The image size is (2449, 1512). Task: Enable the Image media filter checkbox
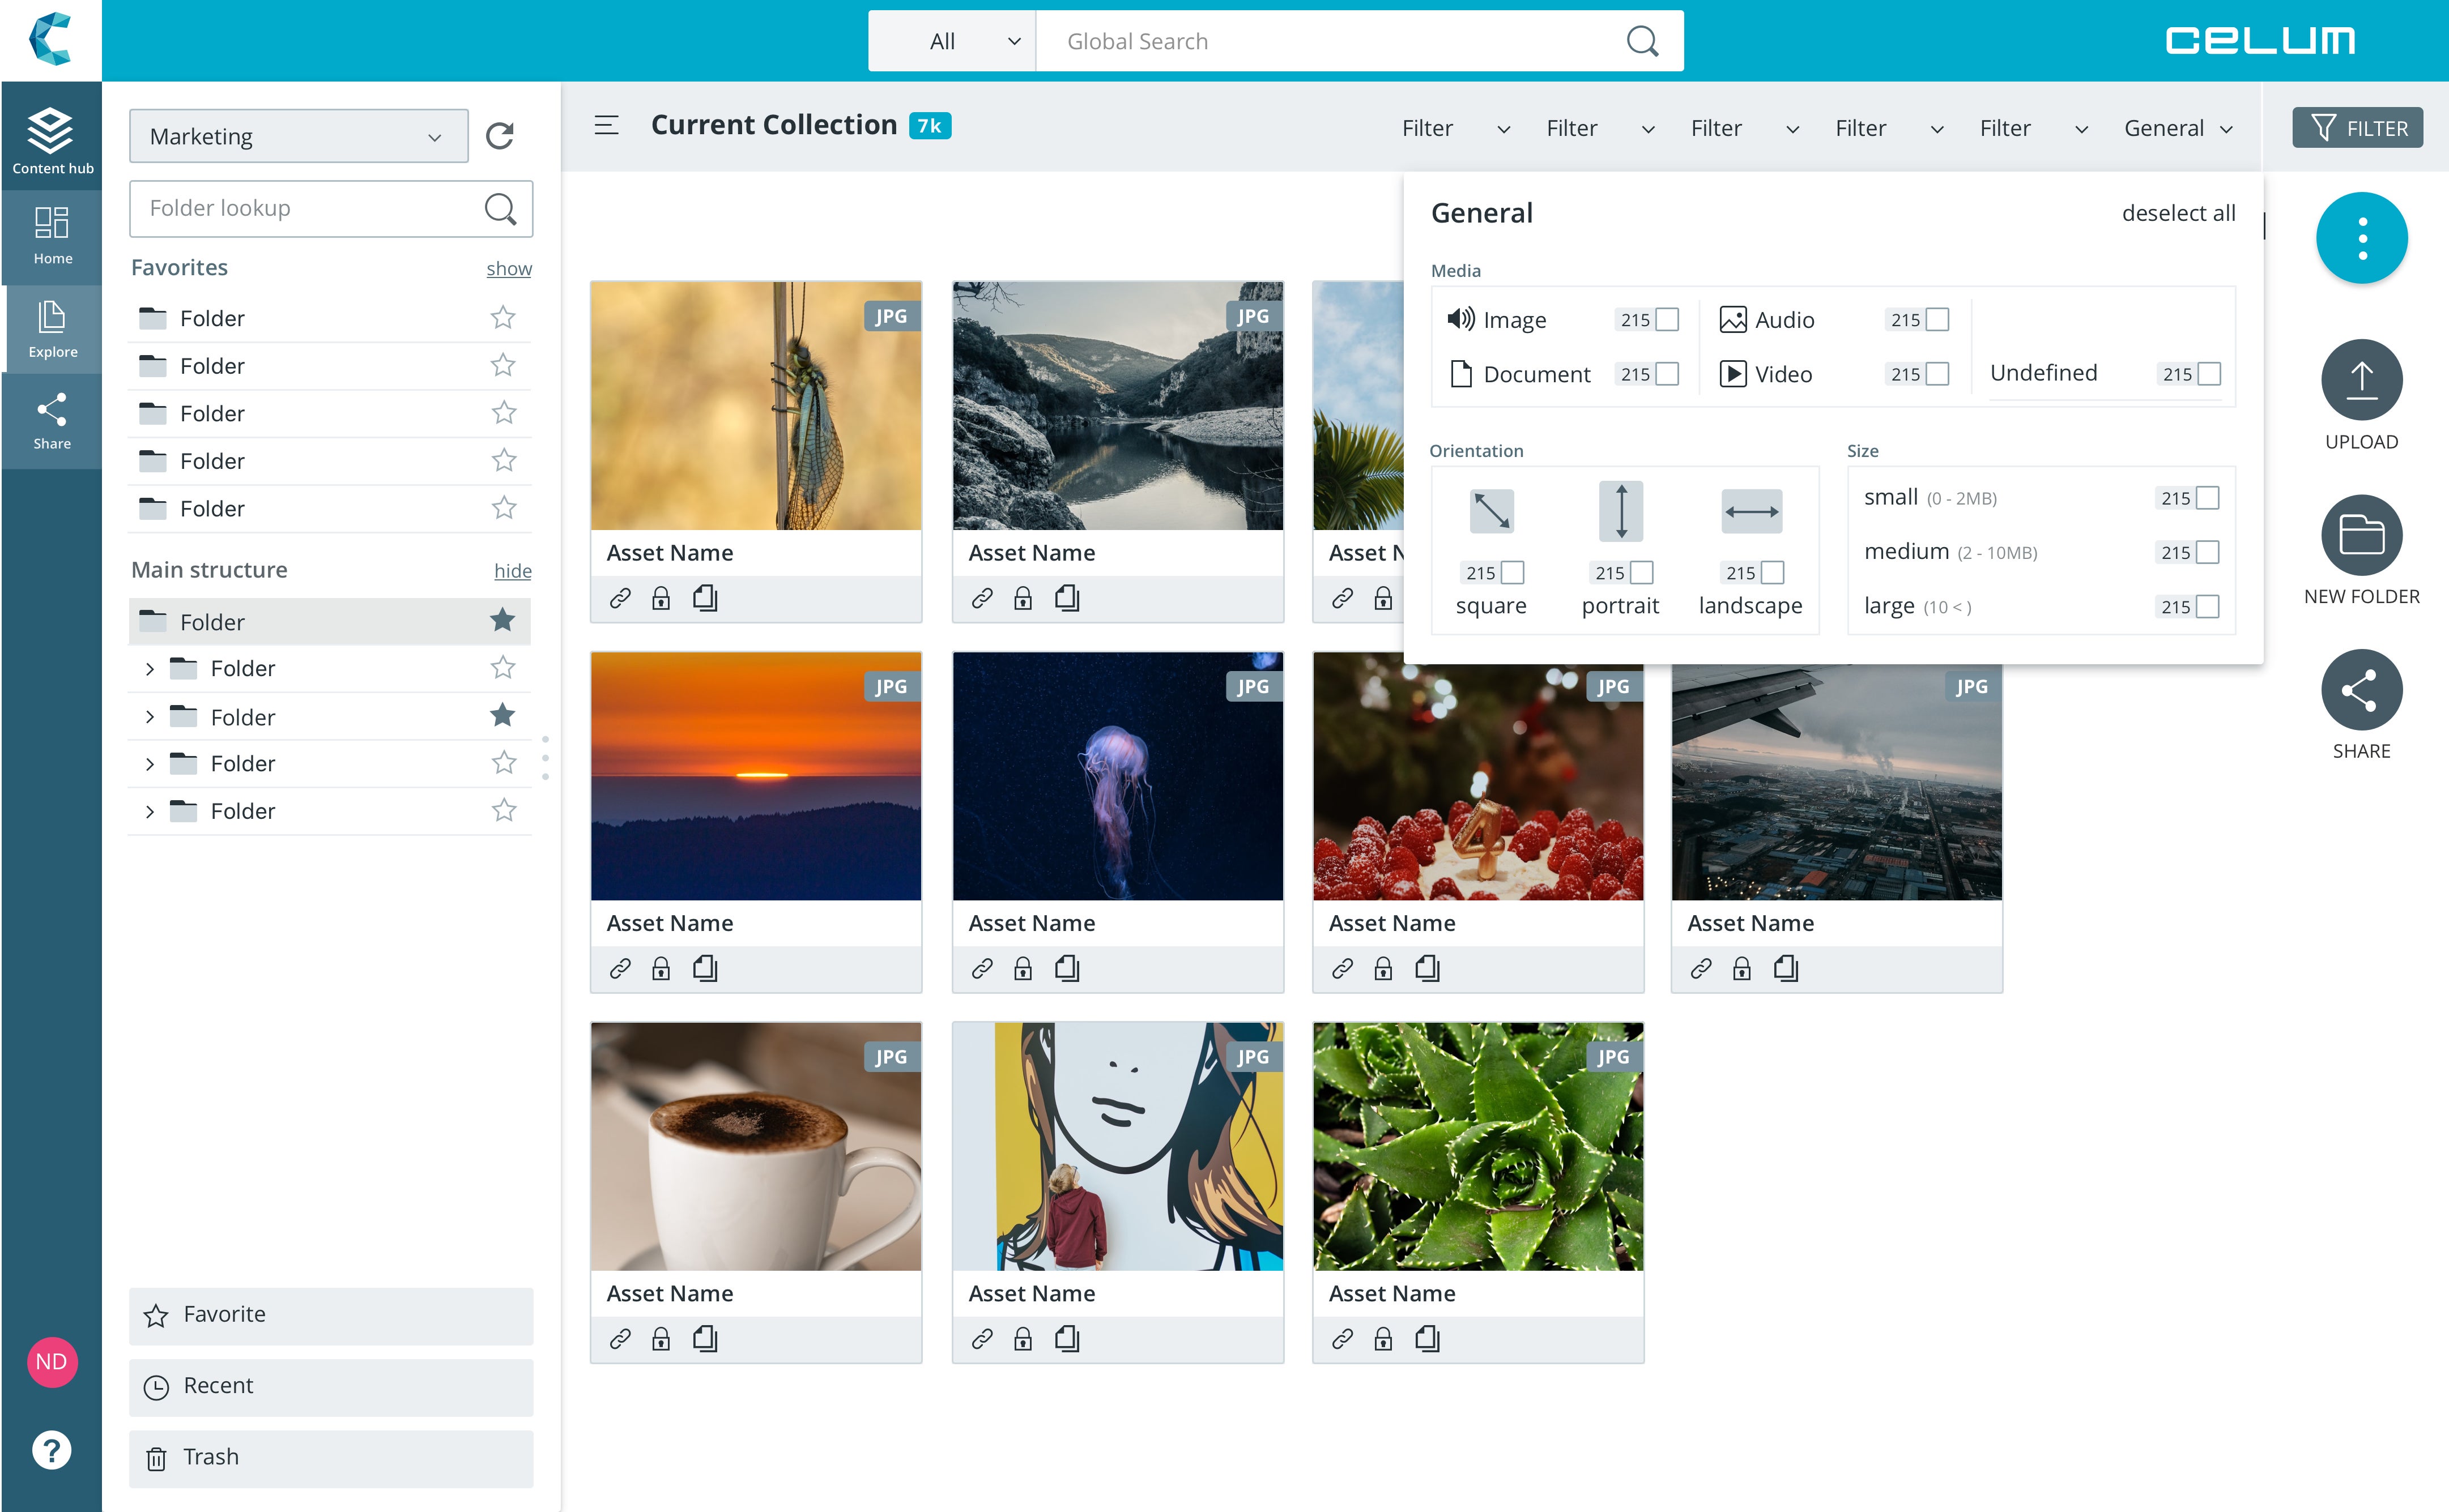tap(1667, 319)
